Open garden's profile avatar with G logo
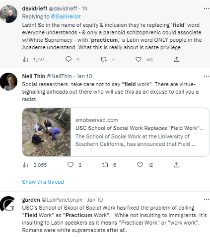The height and width of the screenshot is (237, 210). pos(8,204)
